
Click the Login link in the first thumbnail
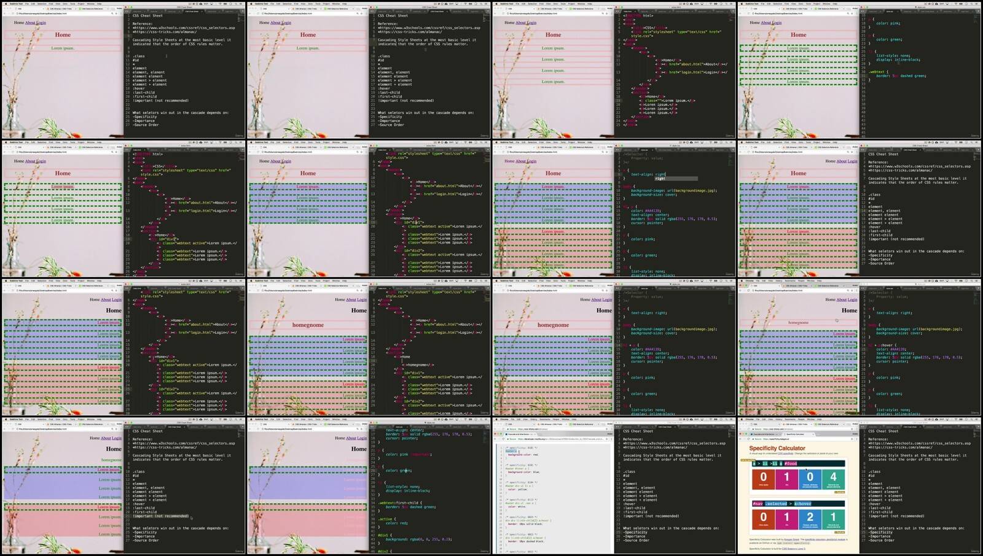(x=41, y=23)
